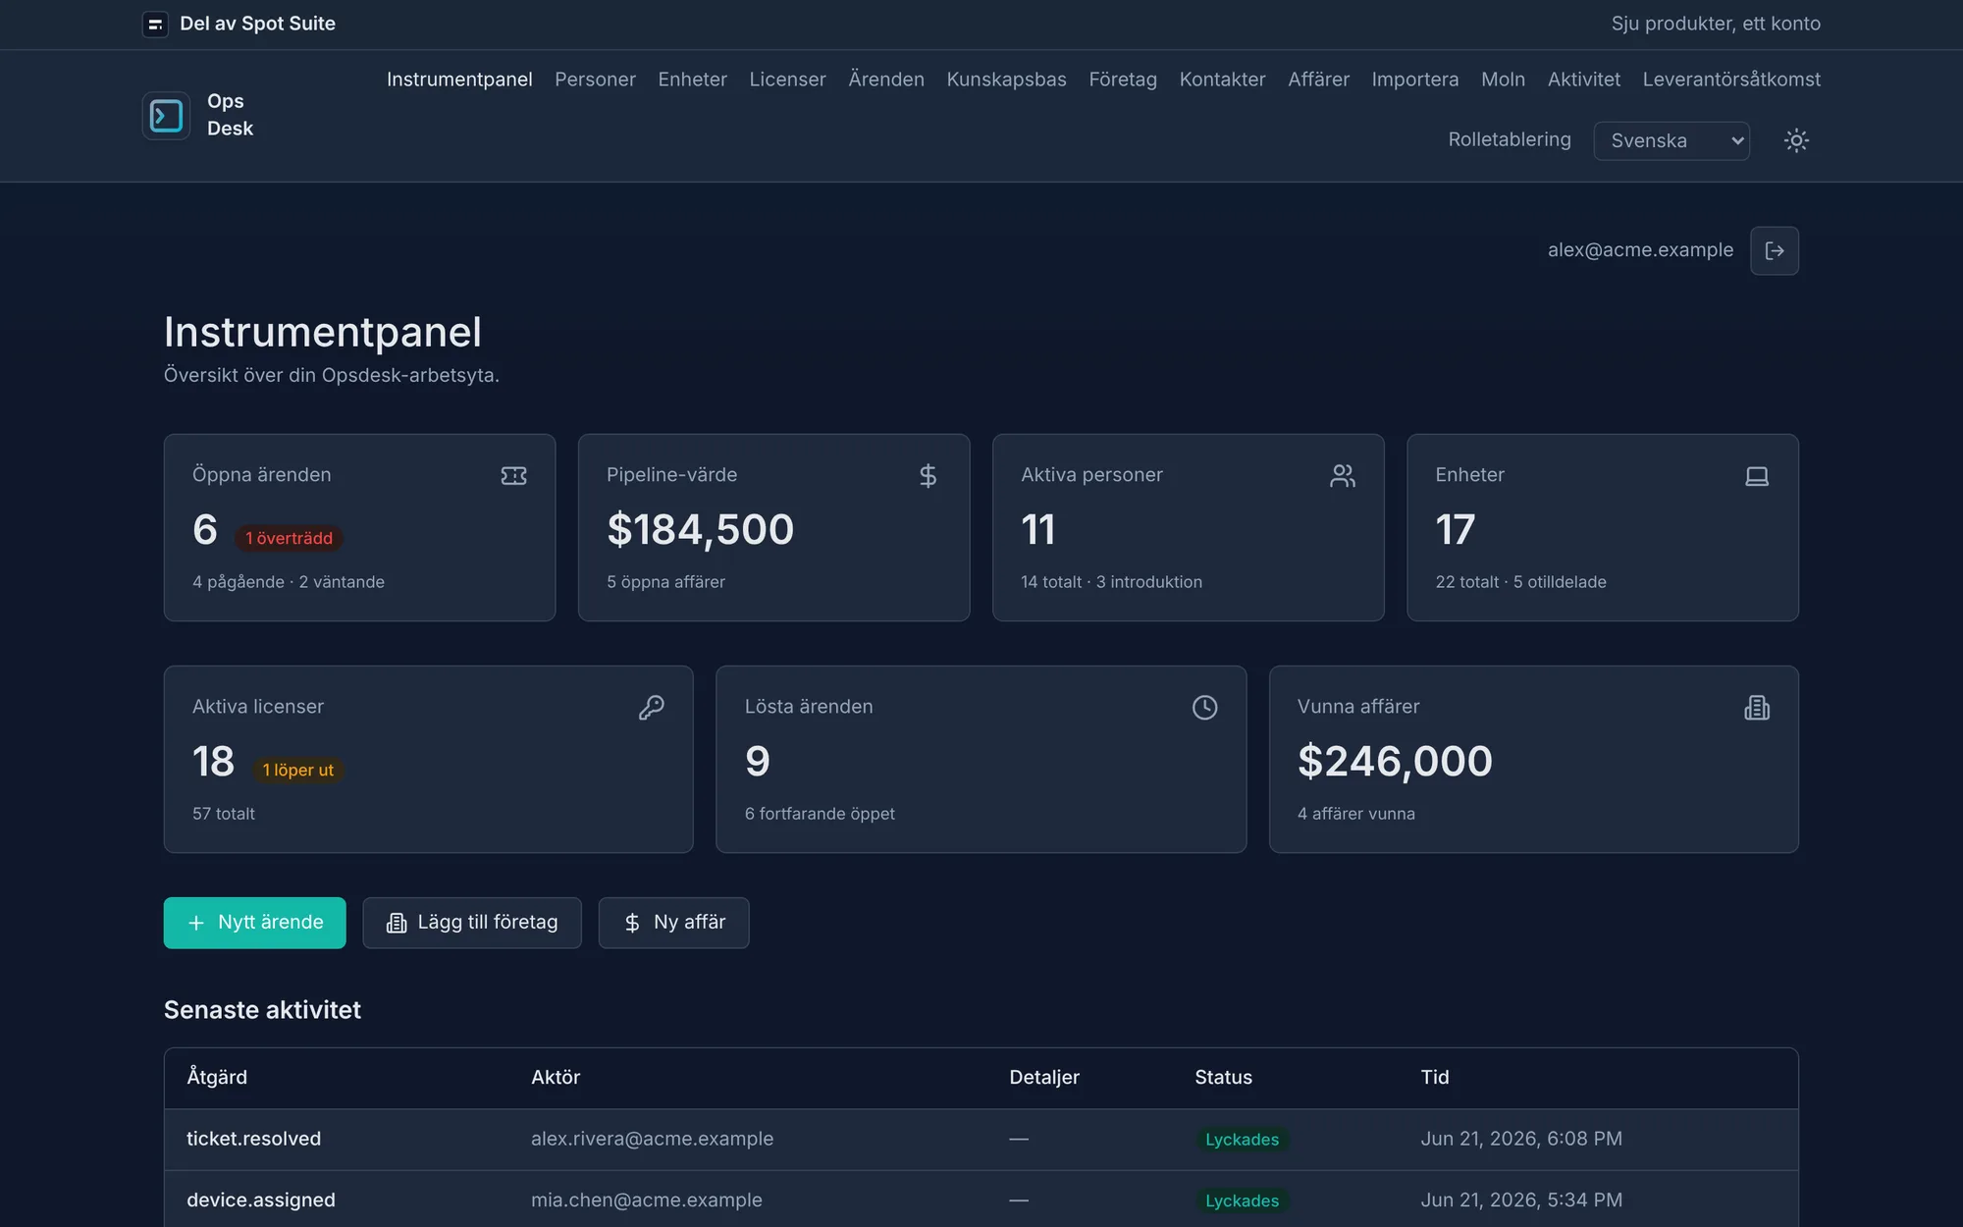This screenshot has width=1963, height=1227.
Task: Click the Senaste aktivitet heading
Action: pos(262,1010)
